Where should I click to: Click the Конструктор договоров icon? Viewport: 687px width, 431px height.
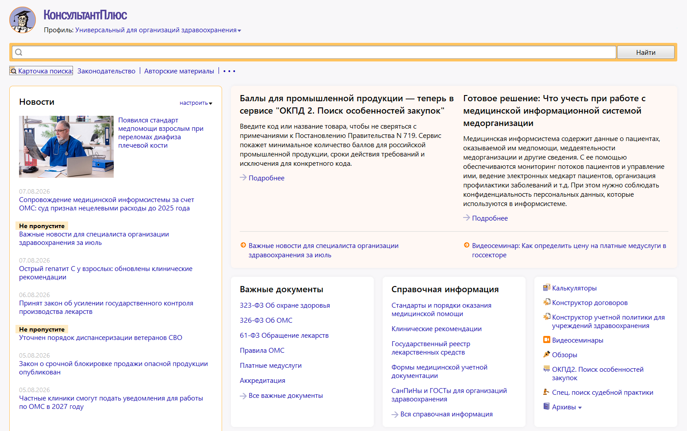547,302
